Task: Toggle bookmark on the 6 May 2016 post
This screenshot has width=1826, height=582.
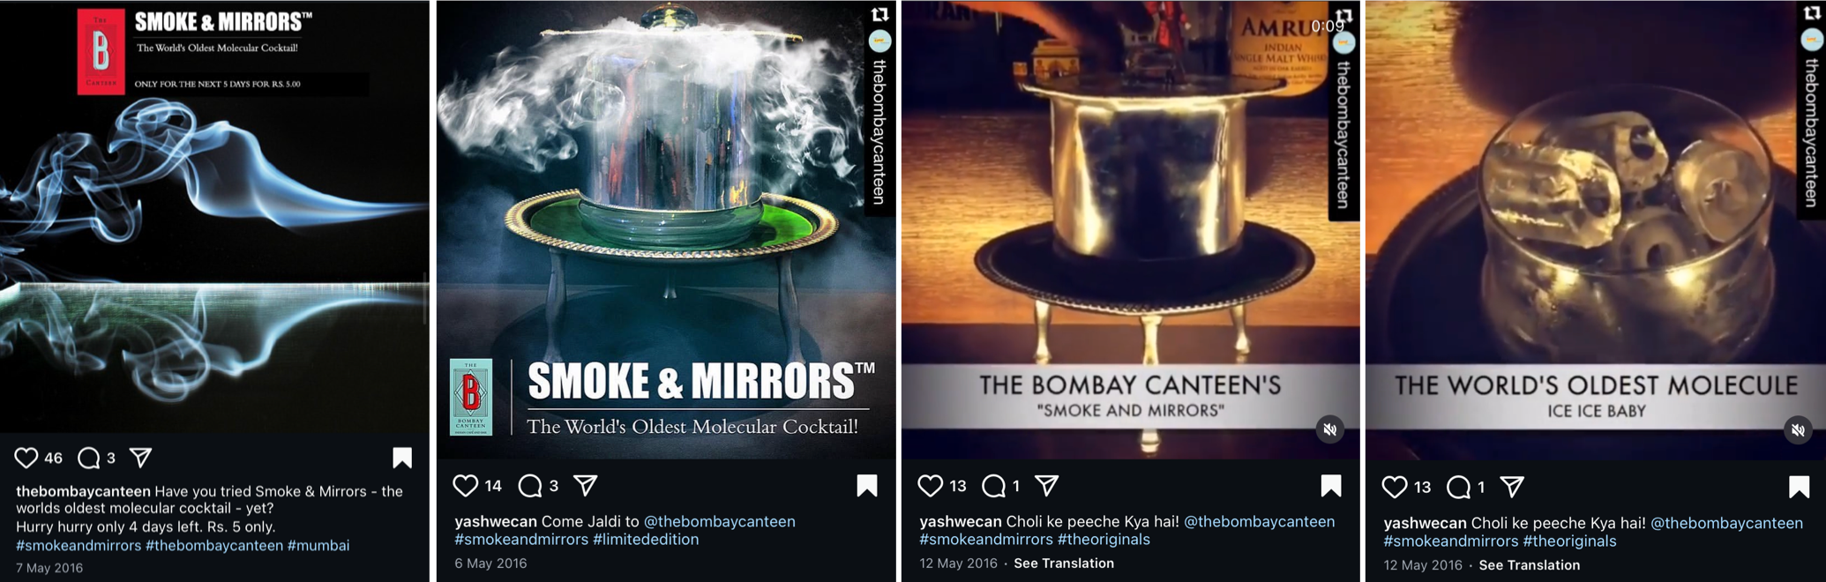Action: click(x=867, y=486)
